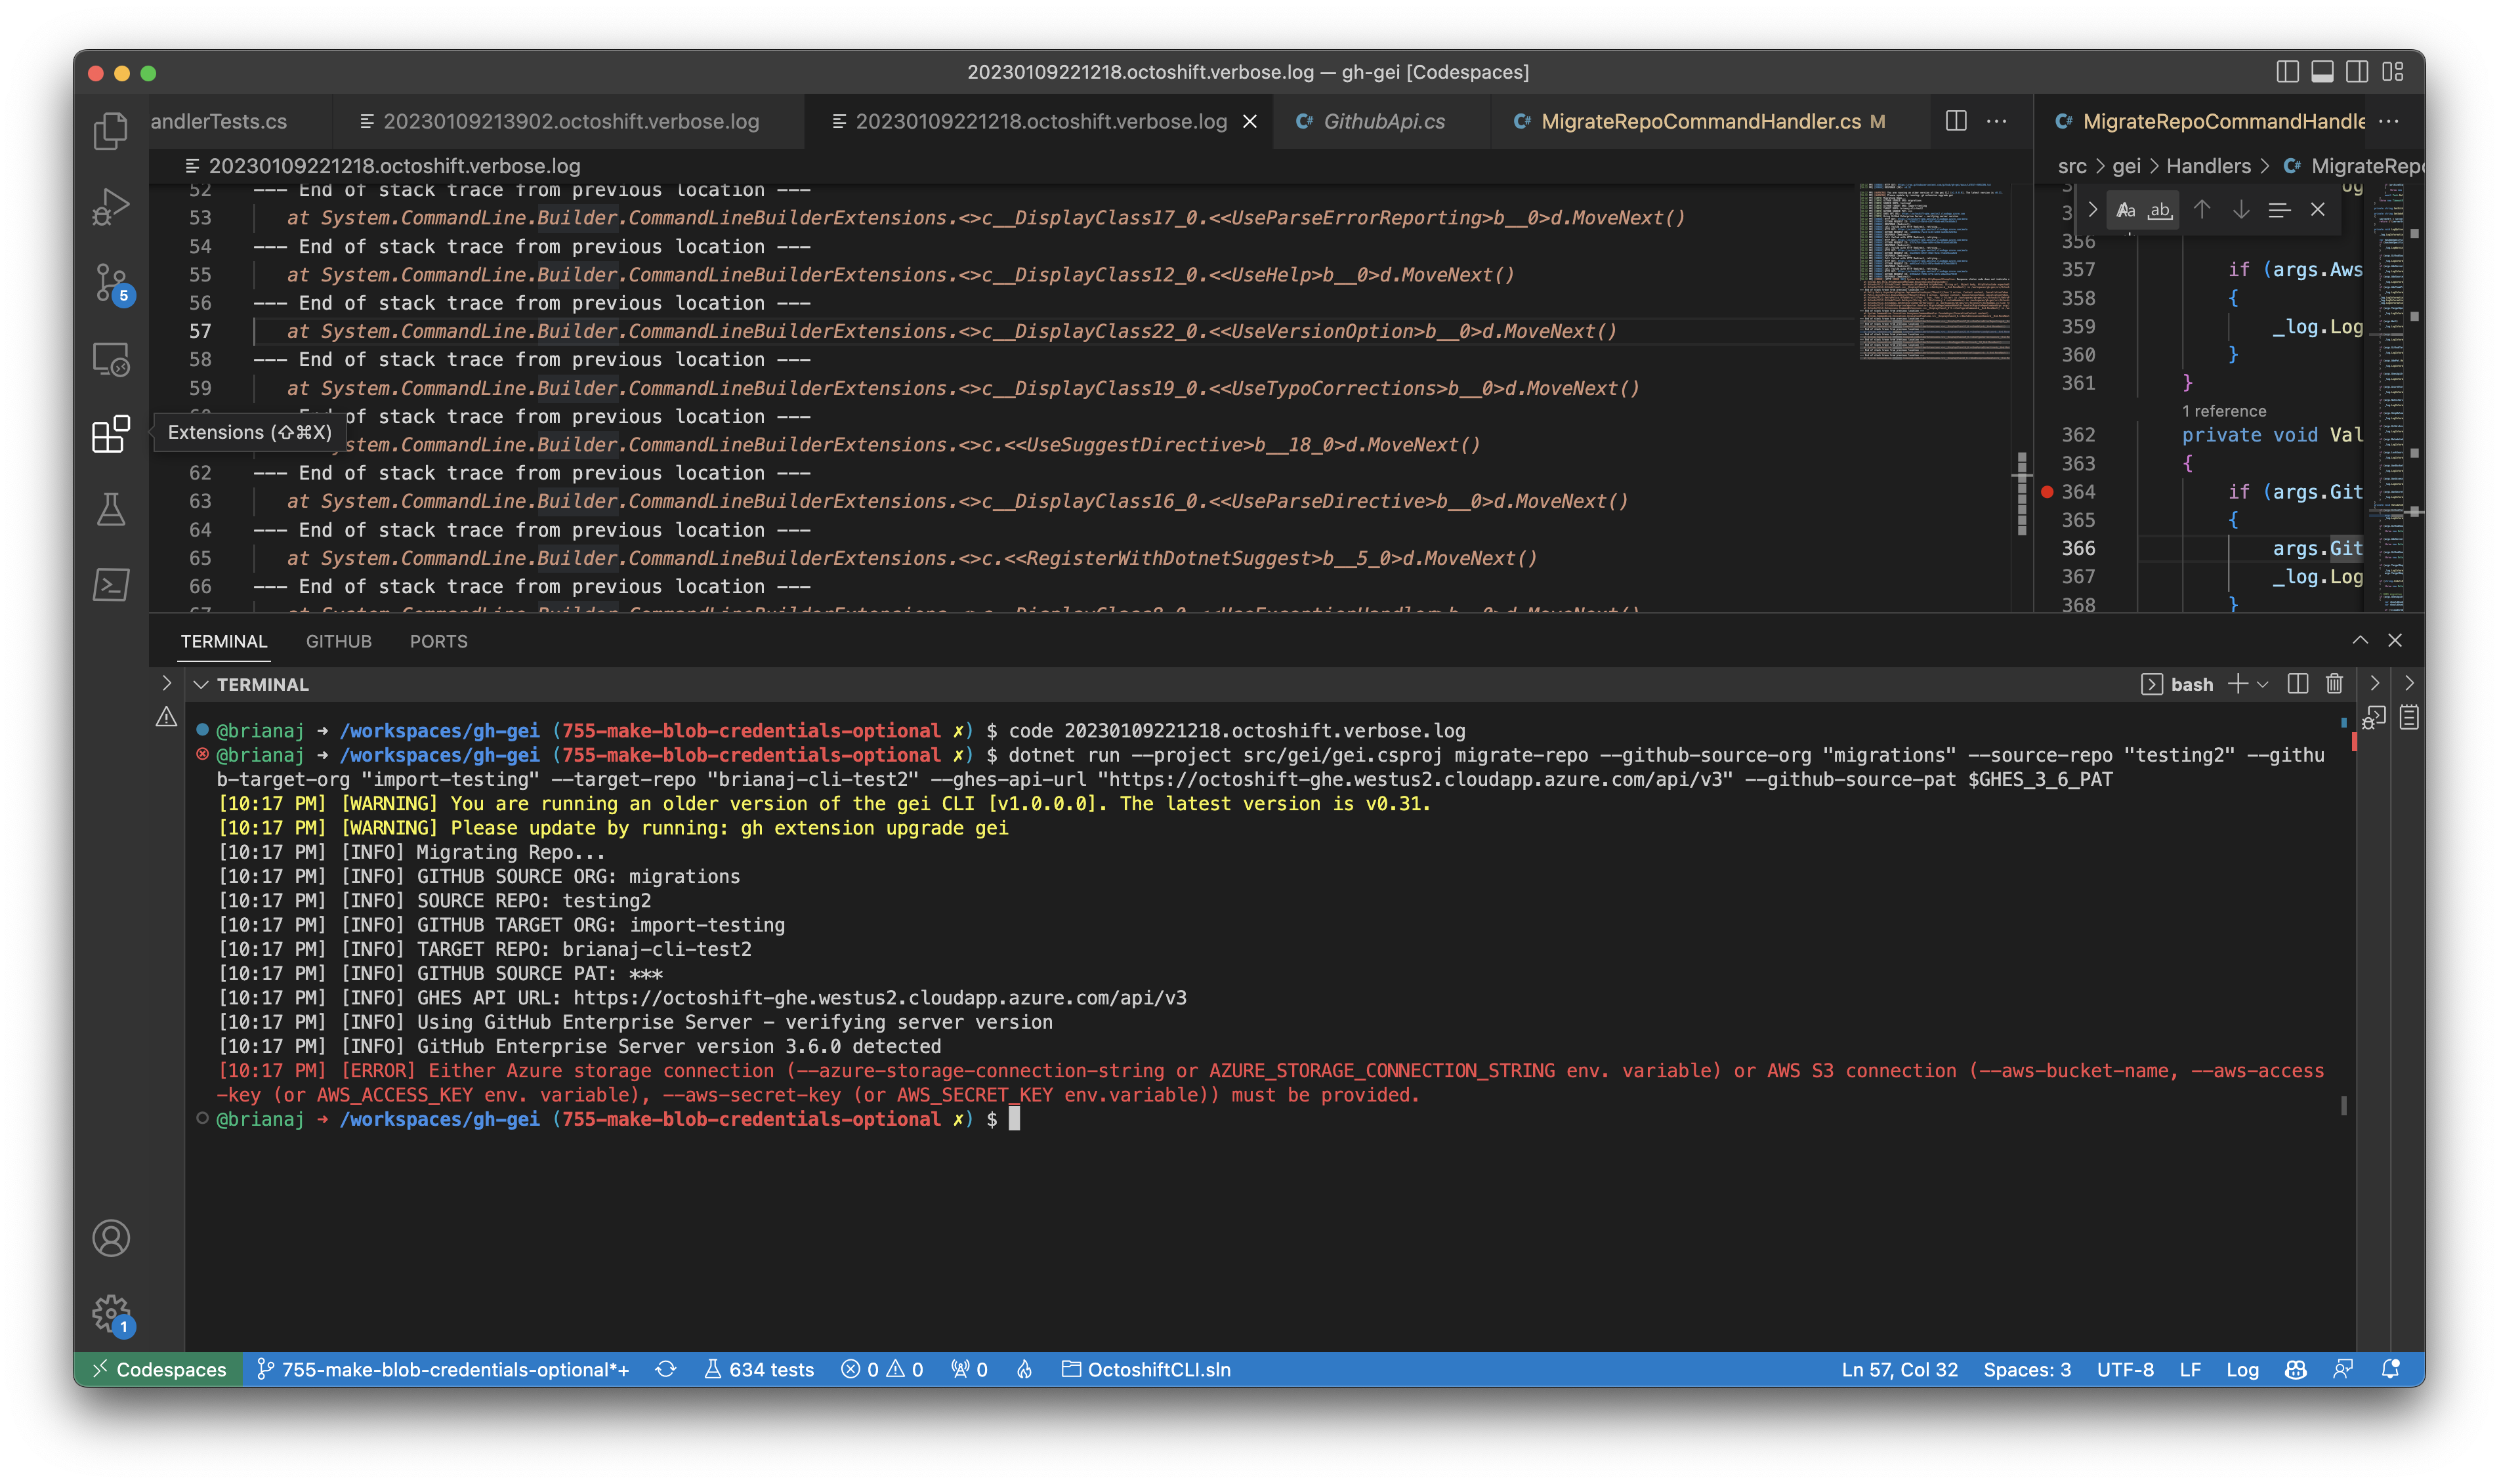Viewport: 2499px width, 1484px height.
Task: Open the Manage gear menu
Action: 110,1314
